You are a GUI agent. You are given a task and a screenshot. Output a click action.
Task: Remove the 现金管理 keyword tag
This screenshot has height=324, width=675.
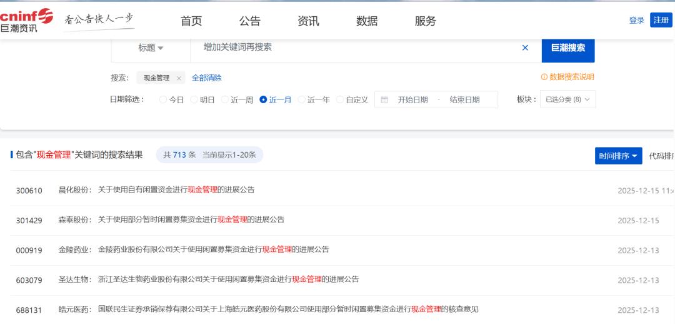179,78
